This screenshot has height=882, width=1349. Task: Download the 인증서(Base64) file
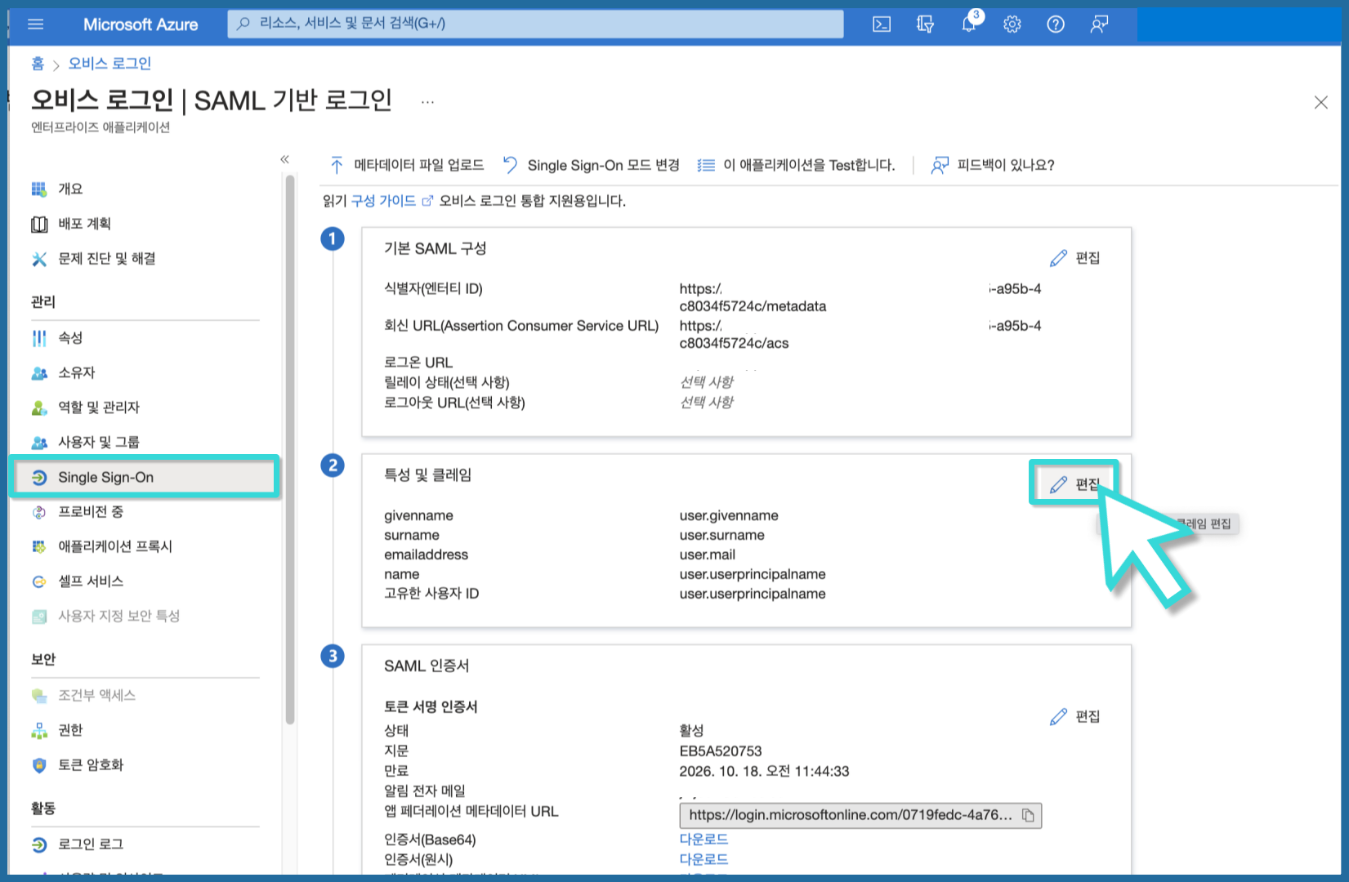[x=704, y=839]
